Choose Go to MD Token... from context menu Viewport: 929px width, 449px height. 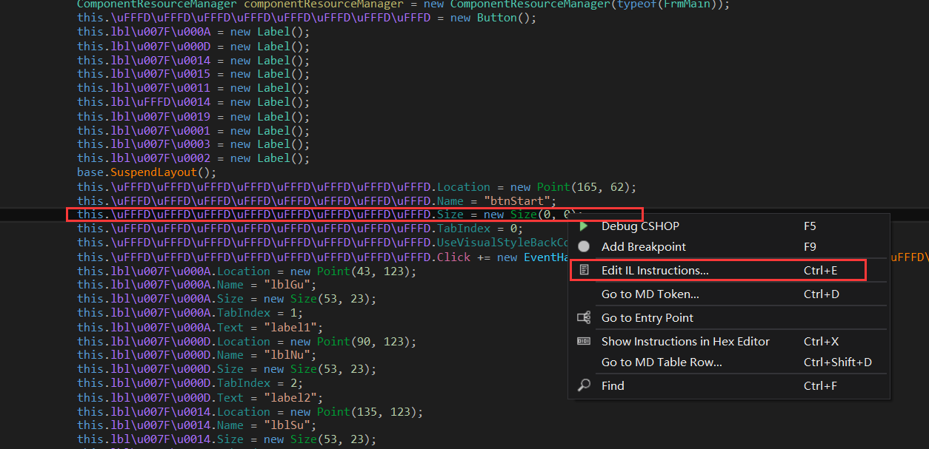point(650,294)
